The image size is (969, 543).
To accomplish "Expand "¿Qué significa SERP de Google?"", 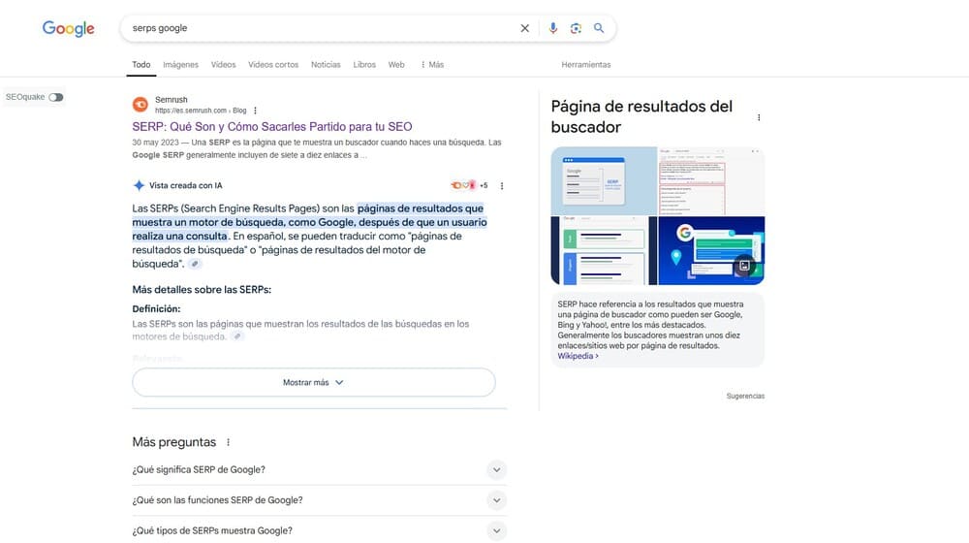I will click(x=320, y=470).
